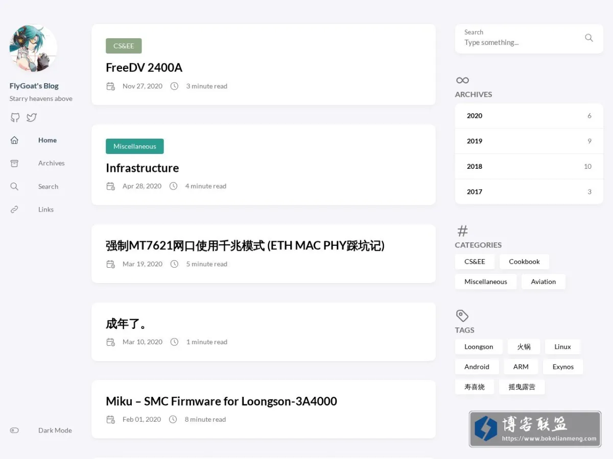Select the Linux tag
This screenshot has height=459, width=613.
(x=562, y=347)
